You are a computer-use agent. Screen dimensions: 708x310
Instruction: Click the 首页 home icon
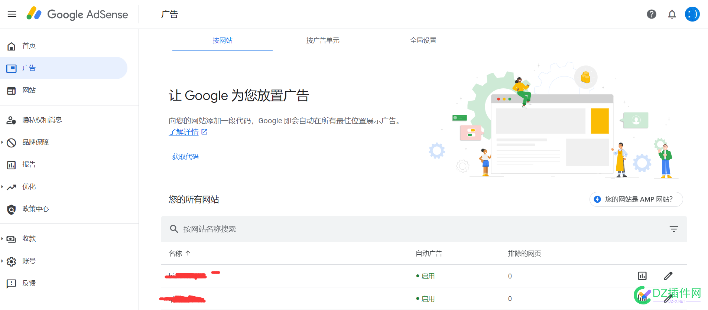point(12,46)
